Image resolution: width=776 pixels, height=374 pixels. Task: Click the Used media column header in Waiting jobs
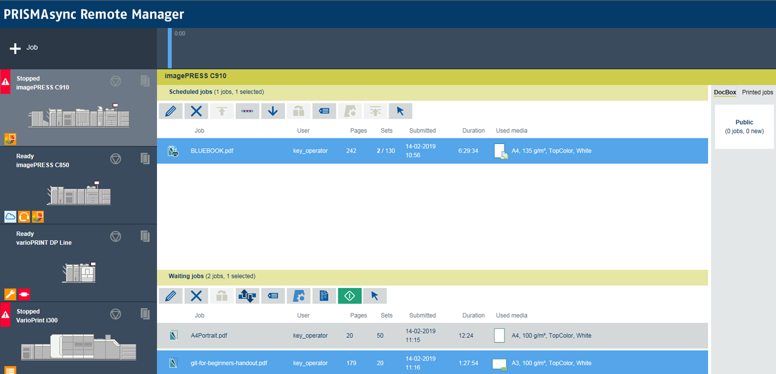pyautogui.click(x=512, y=315)
